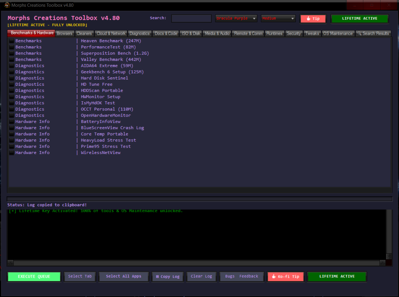
Task: Click the Clear Log button
Action: click(201, 276)
